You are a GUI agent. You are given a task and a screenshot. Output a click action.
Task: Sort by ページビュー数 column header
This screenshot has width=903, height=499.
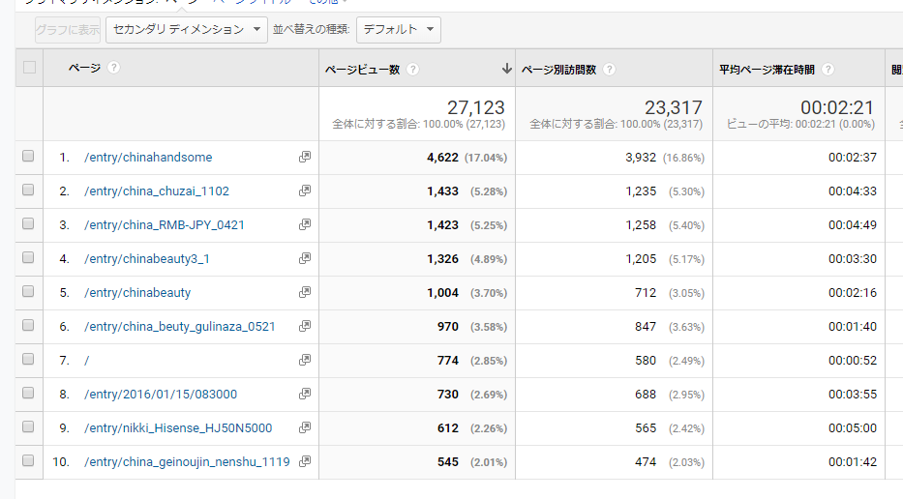click(362, 69)
